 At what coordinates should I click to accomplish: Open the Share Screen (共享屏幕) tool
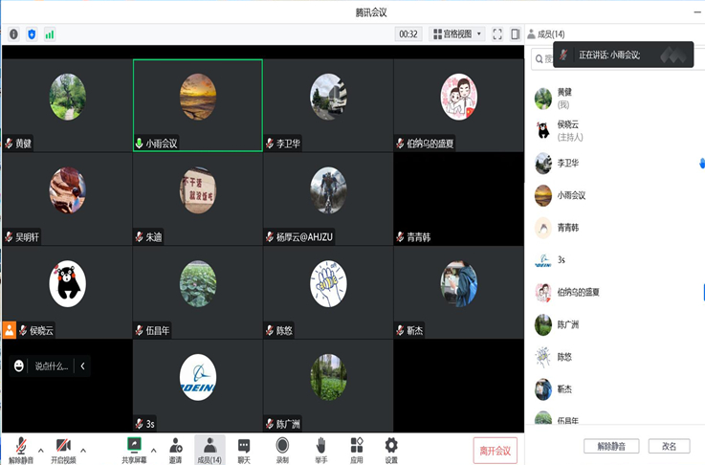(134, 449)
